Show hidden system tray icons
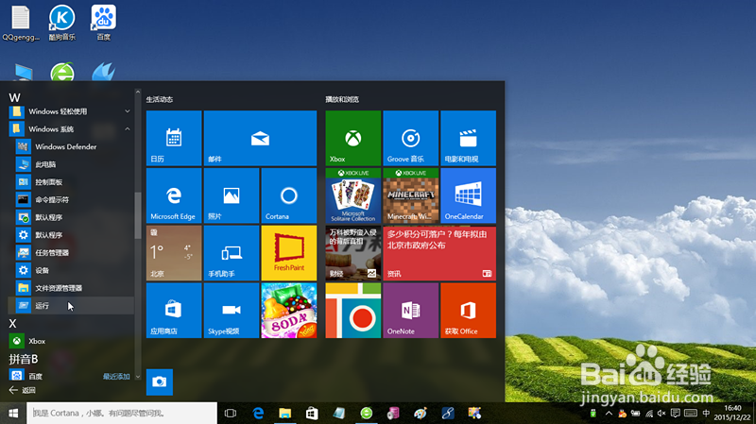 point(609,413)
